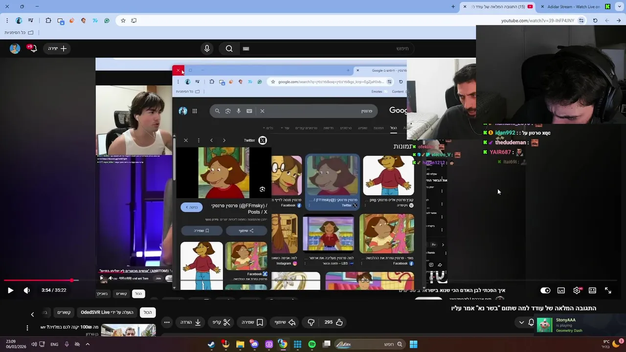Play the video
Screen dimensions: 626x352
click(10, 290)
